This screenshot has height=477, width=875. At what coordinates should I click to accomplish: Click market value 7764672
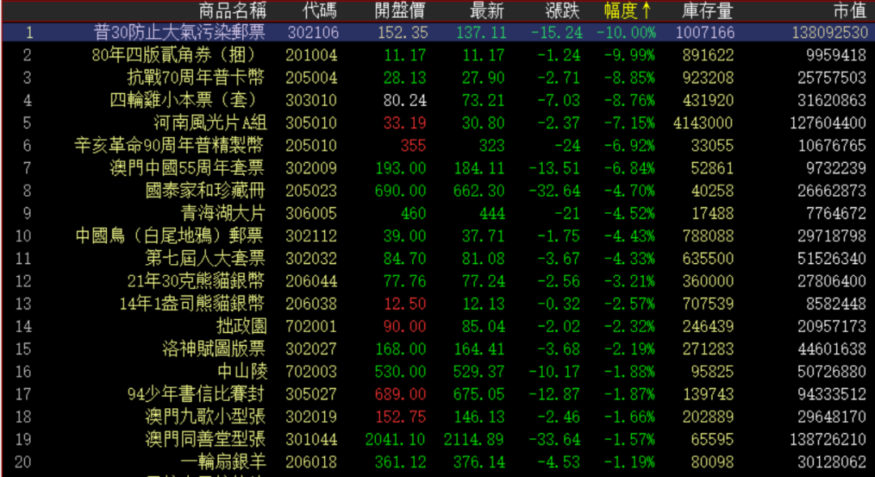pos(836,213)
